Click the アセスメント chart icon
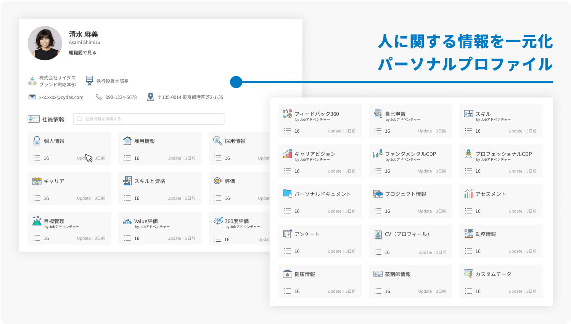The image size is (571, 324). click(468, 194)
